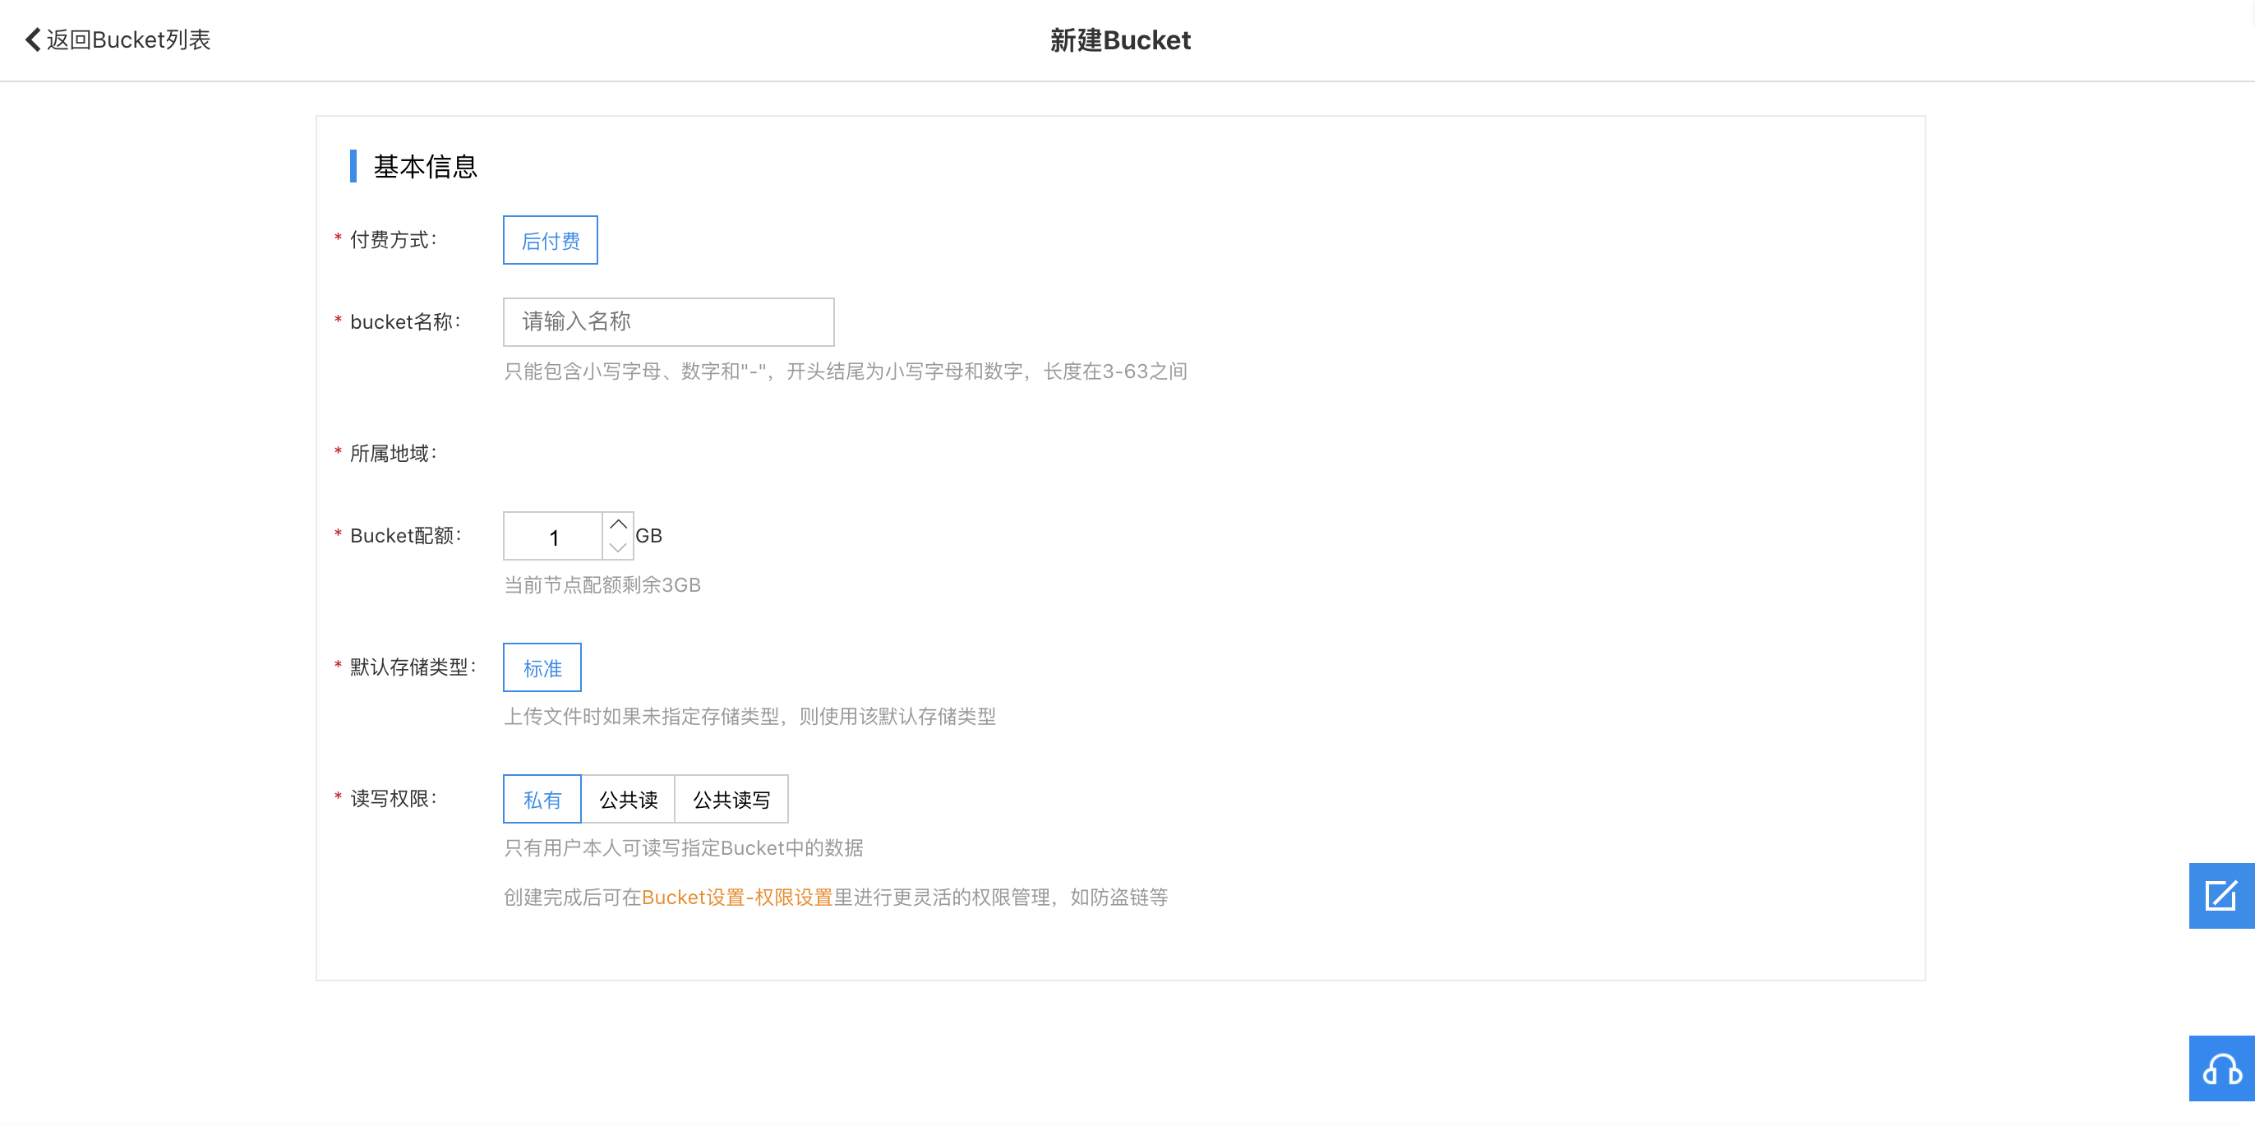Decrease Bucket quota with down arrow
Viewport: 2255px width, 1126px height.
(x=618, y=548)
